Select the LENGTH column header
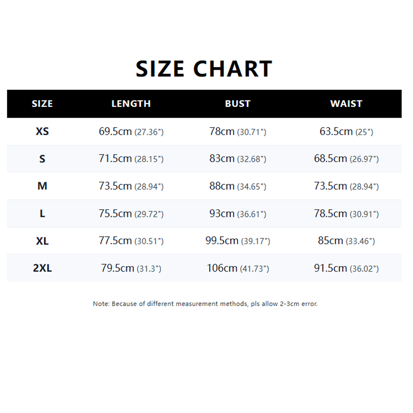413x413 pixels. point(131,104)
